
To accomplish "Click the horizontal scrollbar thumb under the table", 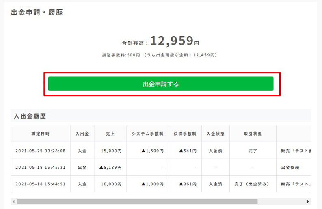I will 137,202.
